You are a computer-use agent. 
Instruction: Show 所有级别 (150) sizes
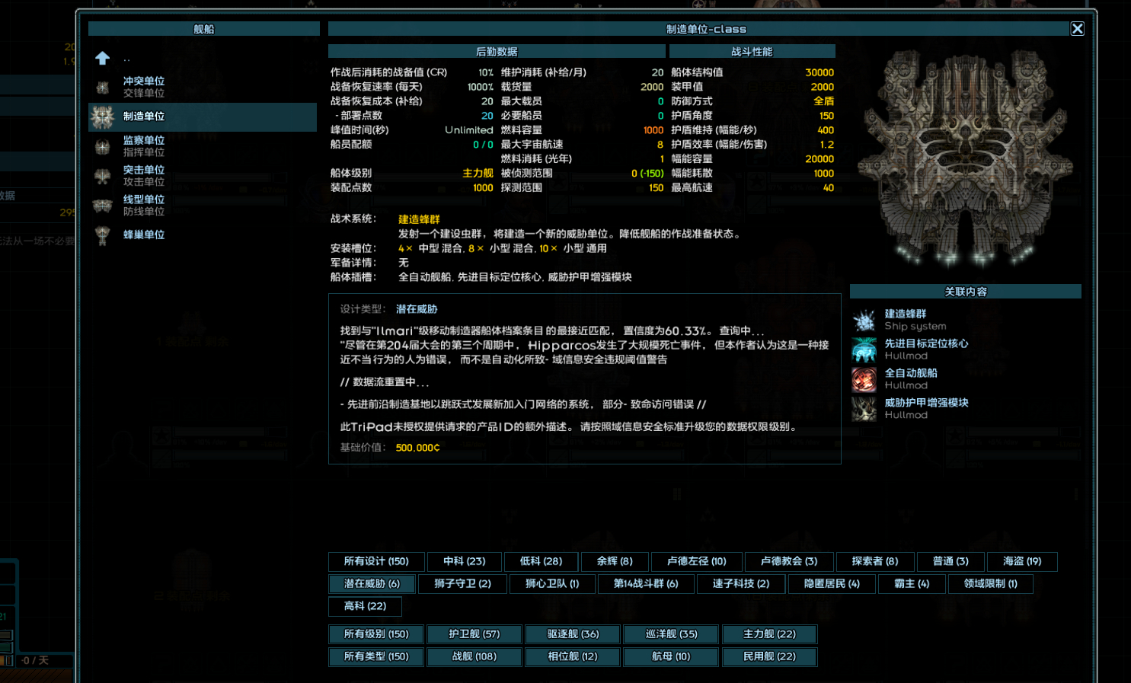pyautogui.click(x=376, y=634)
